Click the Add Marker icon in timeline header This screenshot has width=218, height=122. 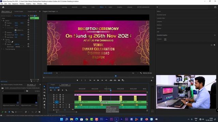pyautogui.click(x=62, y=90)
